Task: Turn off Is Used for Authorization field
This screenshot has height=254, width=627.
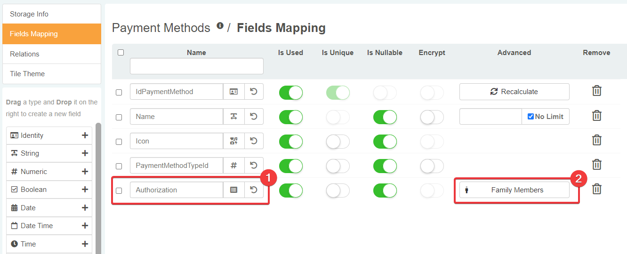Action: point(291,190)
